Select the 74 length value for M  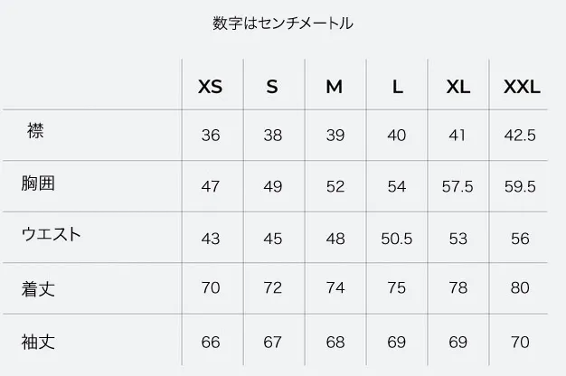[335, 291]
